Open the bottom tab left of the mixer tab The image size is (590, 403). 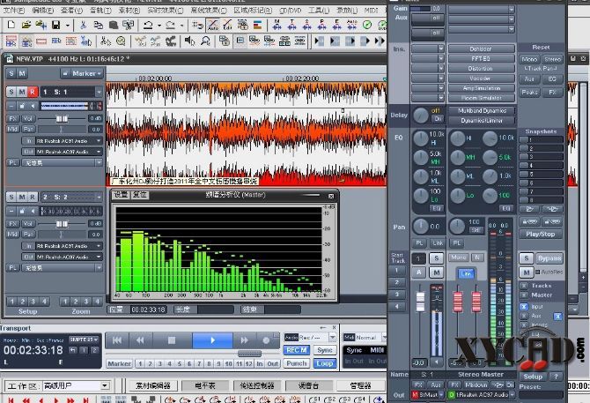coord(256,385)
